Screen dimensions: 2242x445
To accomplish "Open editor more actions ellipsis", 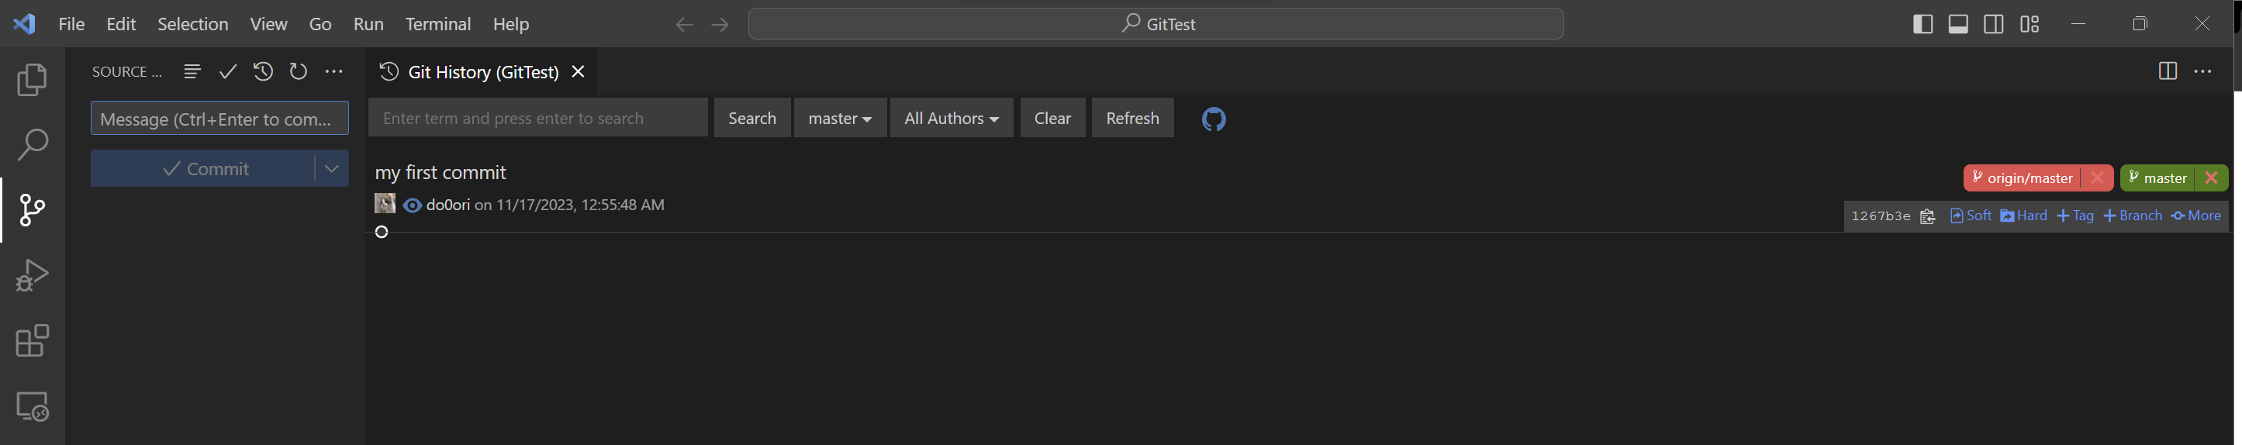I will tap(2202, 71).
